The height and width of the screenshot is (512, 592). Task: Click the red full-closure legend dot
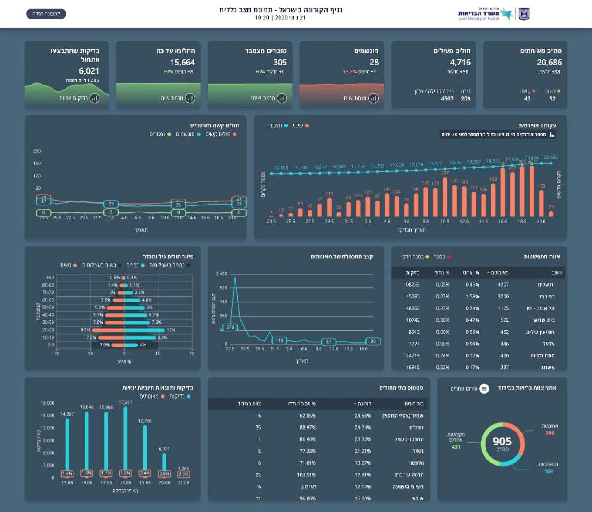coord(449,257)
